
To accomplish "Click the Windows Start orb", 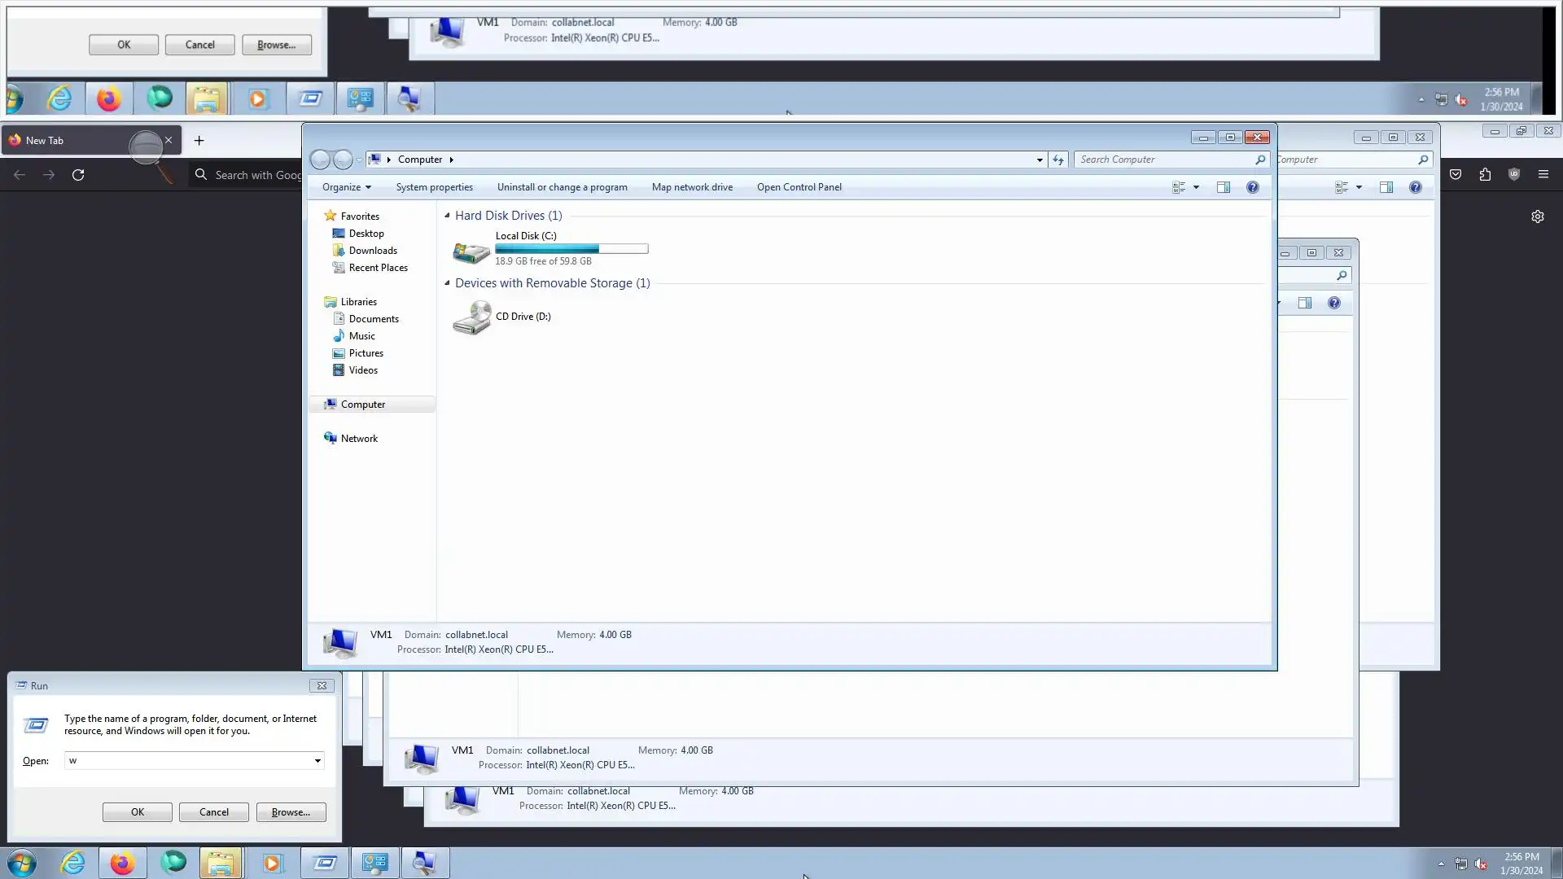I will (x=22, y=863).
